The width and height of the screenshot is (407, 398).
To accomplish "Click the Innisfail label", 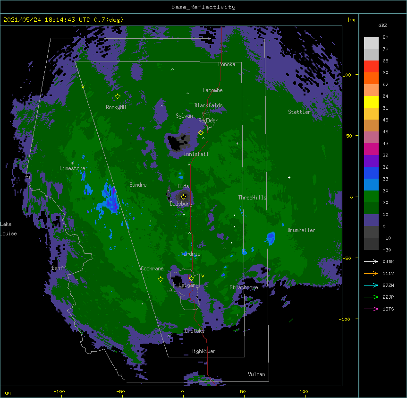I will point(196,154).
